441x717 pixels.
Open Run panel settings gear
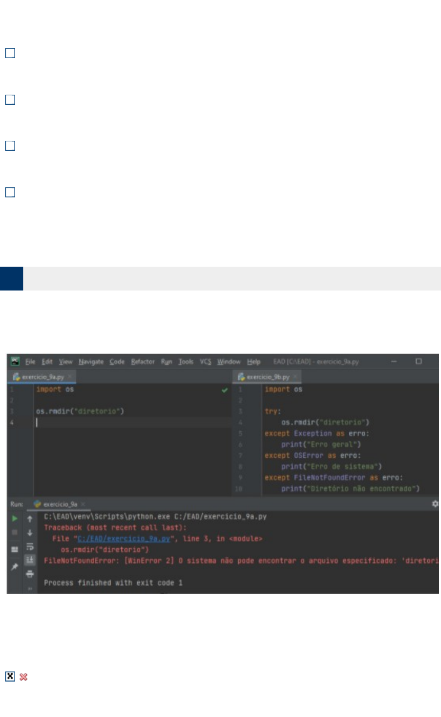tap(435, 504)
